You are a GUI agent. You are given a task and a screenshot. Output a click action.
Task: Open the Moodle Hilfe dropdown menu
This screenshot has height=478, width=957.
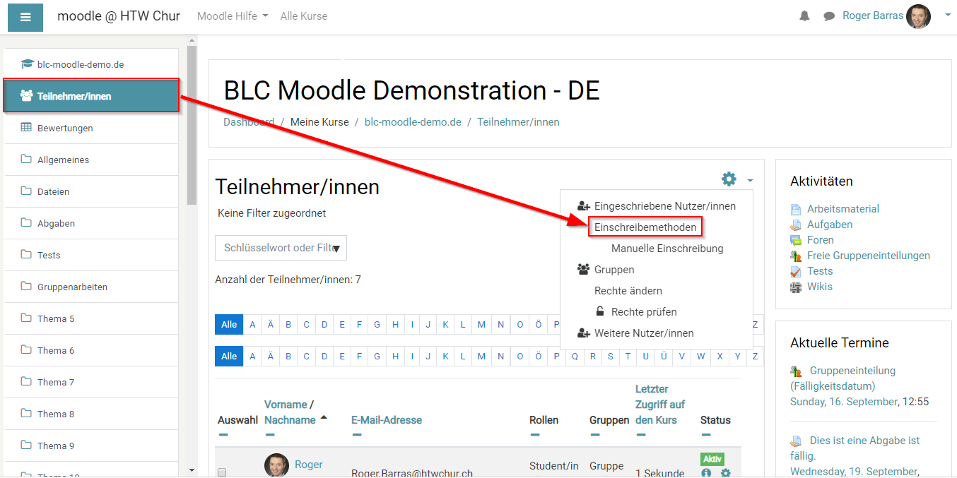coord(233,16)
